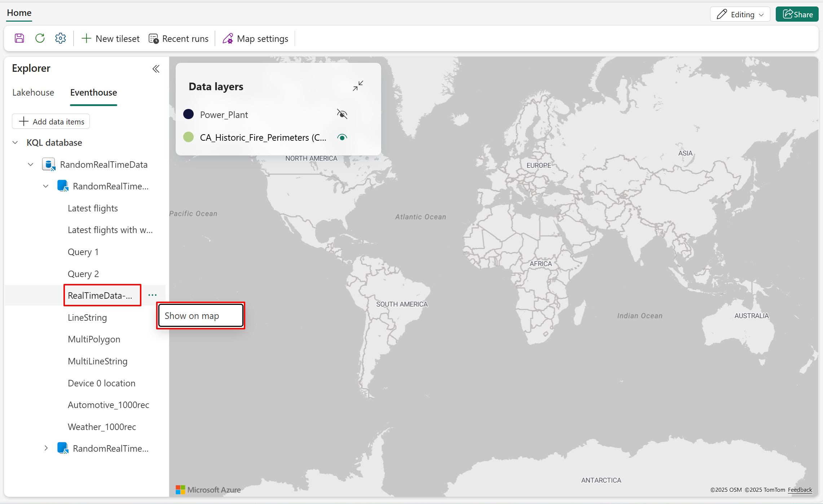Screen dimensions: 823x504
Task: Click the Power_Plant dark color swatch
Action: pyautogui.click(x=189, y=114)
